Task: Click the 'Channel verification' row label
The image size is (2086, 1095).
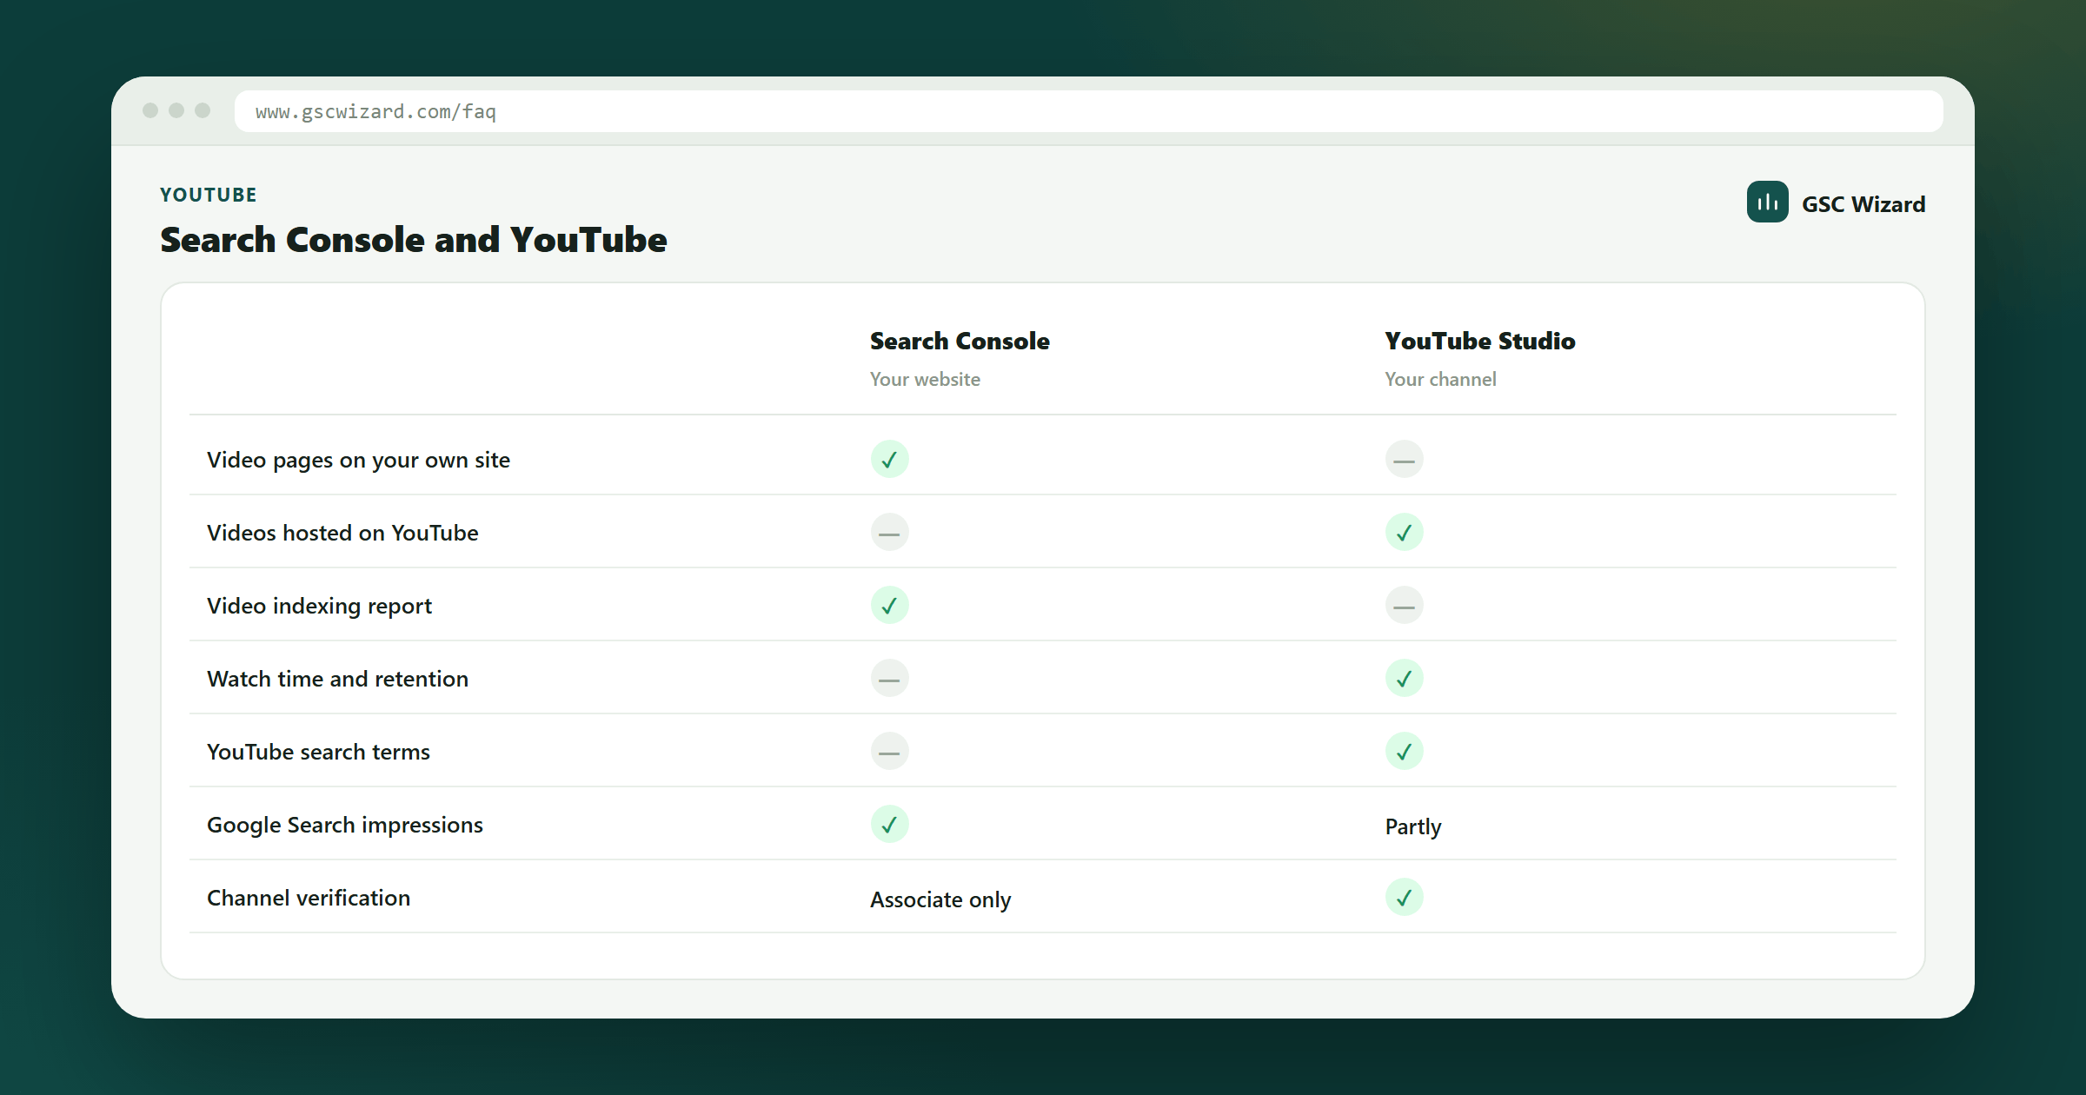Action: (x=309, y=898)
